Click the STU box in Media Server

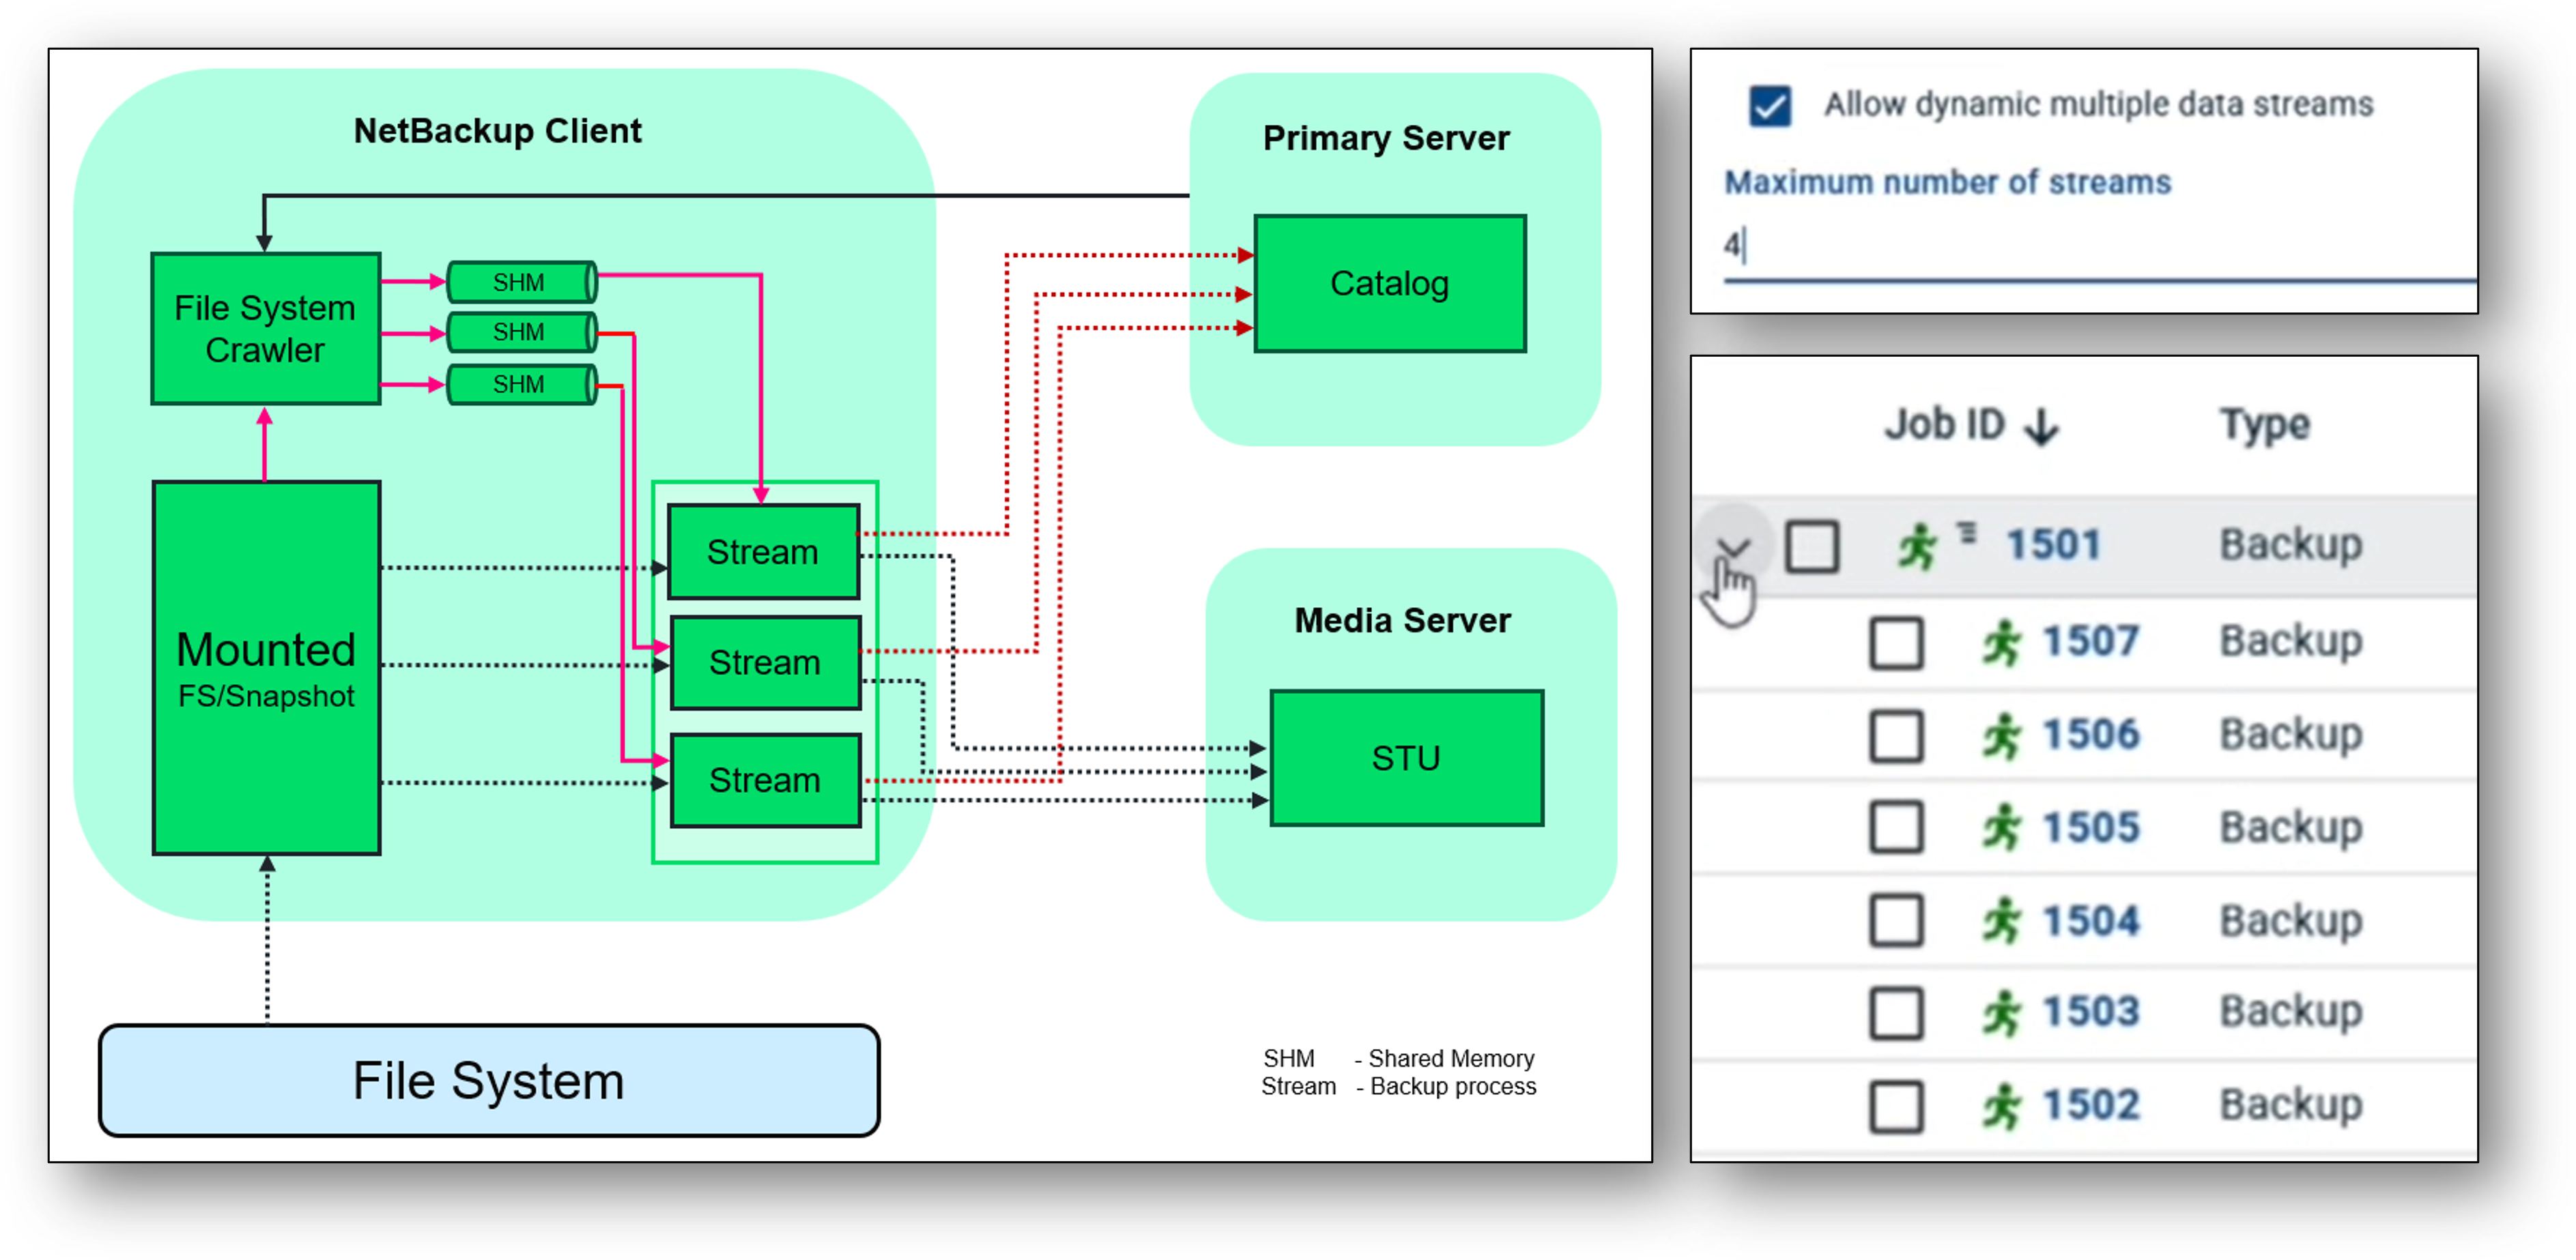pyautogui.click(x=1406, y=759)
